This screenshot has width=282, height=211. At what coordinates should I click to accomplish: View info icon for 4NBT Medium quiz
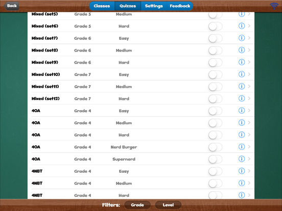[x=242, y=183]
